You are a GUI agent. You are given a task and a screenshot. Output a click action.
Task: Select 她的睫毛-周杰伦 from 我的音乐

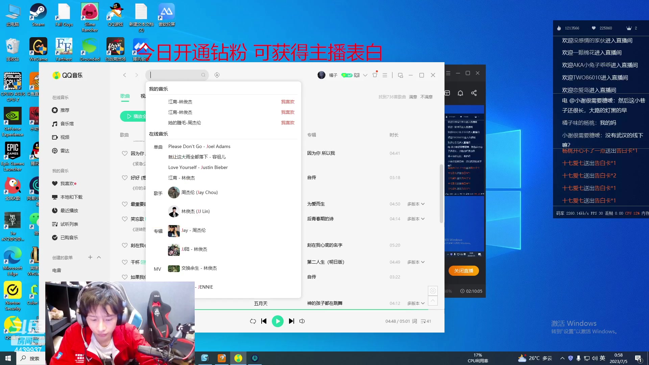click(x=184, y=123)
